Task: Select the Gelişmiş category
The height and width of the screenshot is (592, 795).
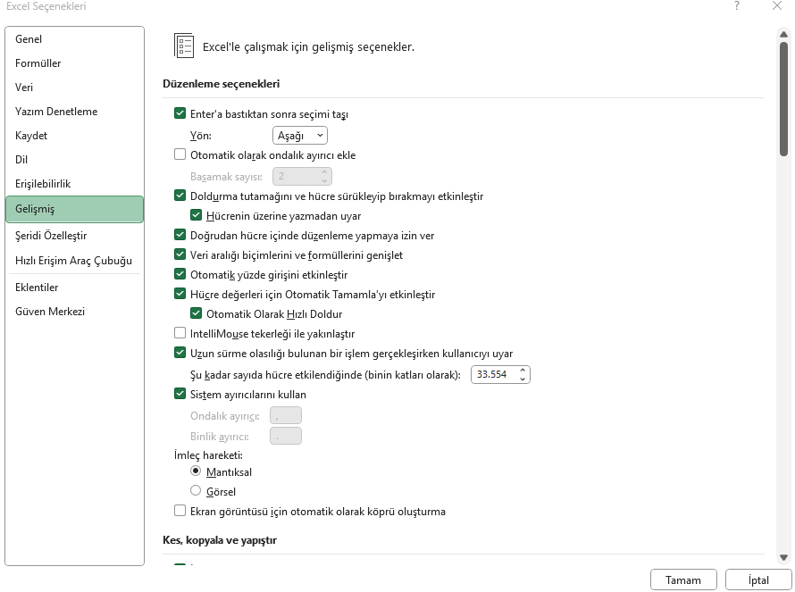Action: pos(74,209)
